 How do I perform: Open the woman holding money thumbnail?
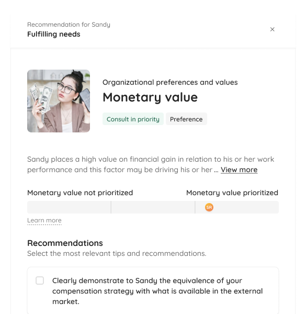59,101
